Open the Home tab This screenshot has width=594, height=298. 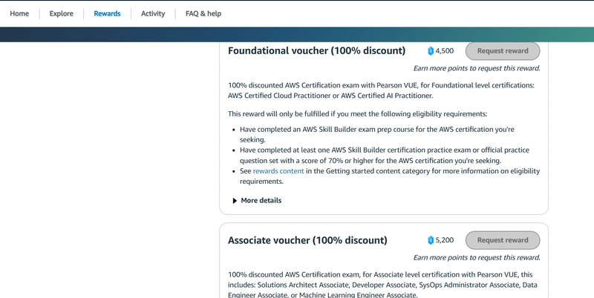(19, 13)
